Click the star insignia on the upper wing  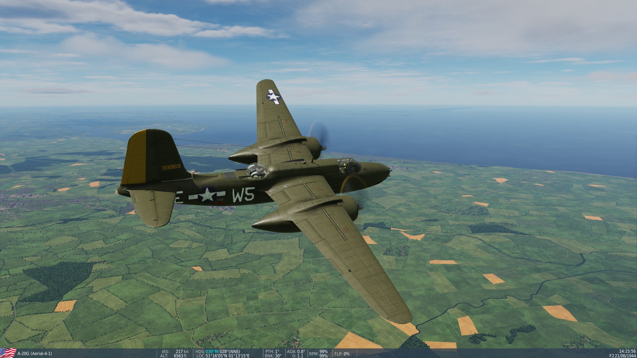point(273,96)
